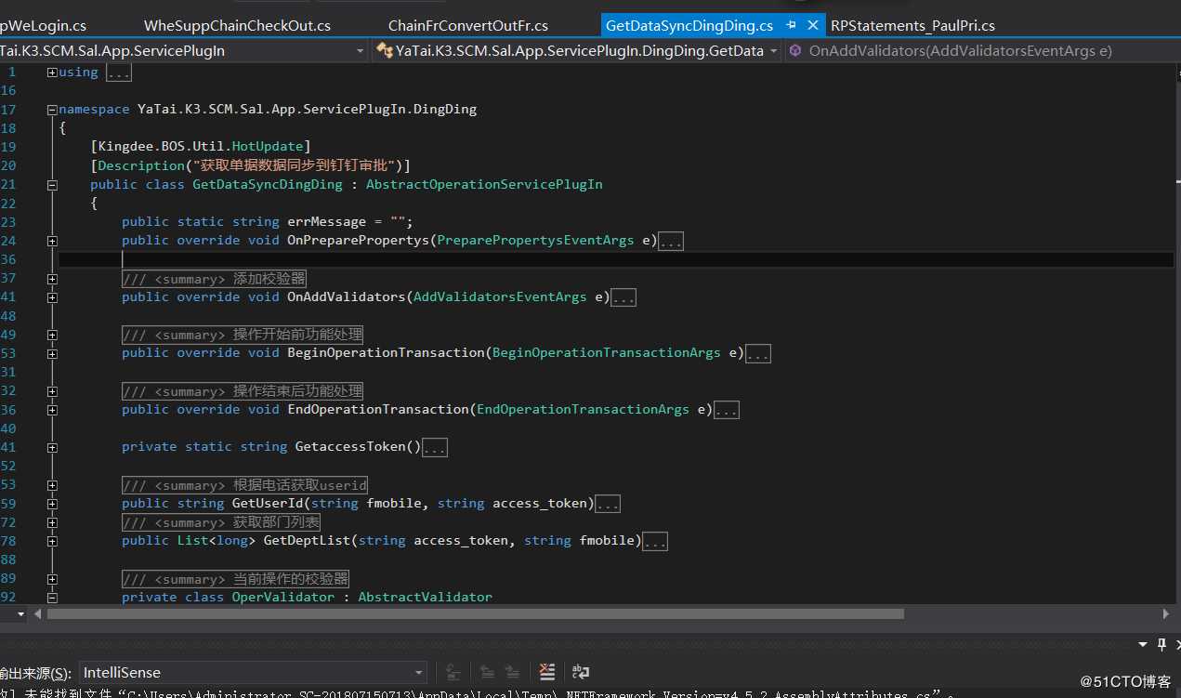
Task: Collapse the GetDataSyncDingDing class block
Action: click(52, 185)
